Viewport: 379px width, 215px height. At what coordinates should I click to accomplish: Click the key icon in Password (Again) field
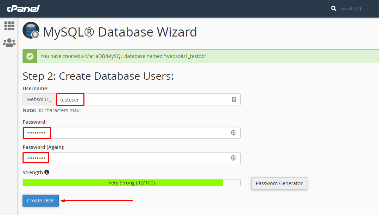[233, 158]
